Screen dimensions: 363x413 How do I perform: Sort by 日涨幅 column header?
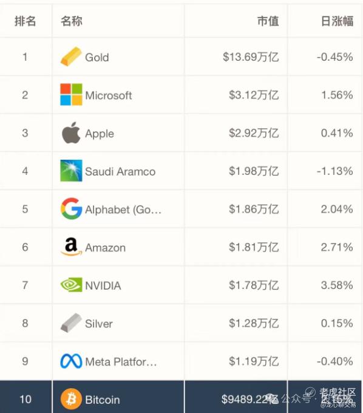point(338,21)
